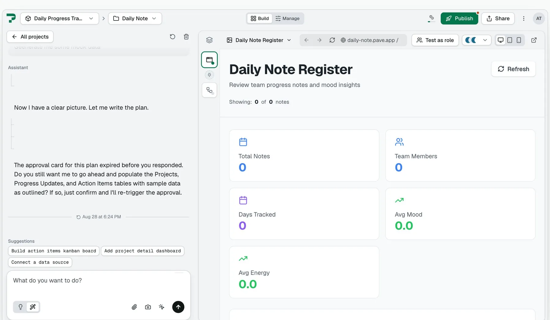The width and height of the screenshot is (550, 320).
Task: Go back to All projects
Action: pos(30,37)
